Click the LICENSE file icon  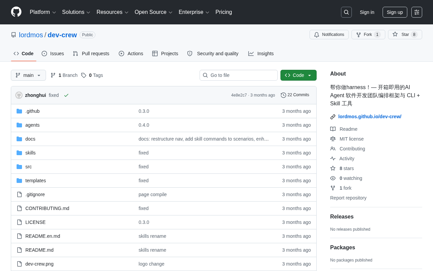pos(19,222)
